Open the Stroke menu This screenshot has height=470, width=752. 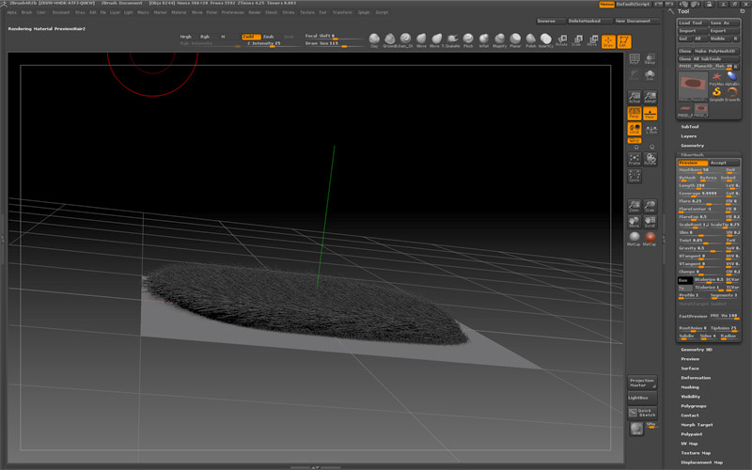pos(289,12)
